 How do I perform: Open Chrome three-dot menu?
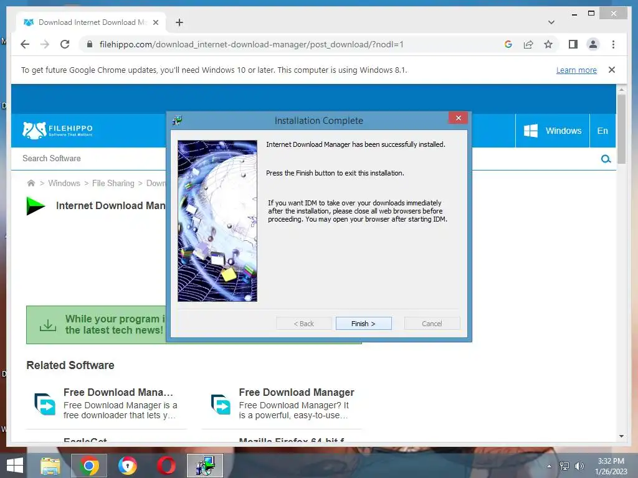click(613, 44)
